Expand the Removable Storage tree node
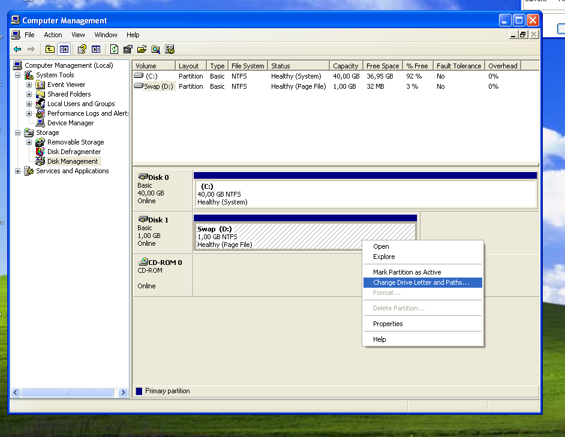The image size is (565, 437). (29, 142)
